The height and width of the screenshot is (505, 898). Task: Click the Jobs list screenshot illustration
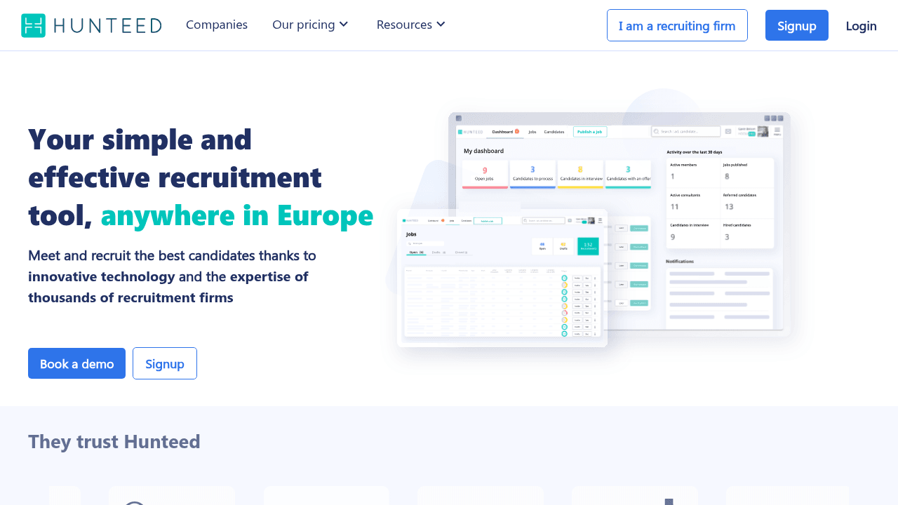[x=502, y=278]
